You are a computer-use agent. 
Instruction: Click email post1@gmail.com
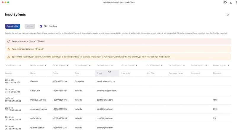pos(105,100)
